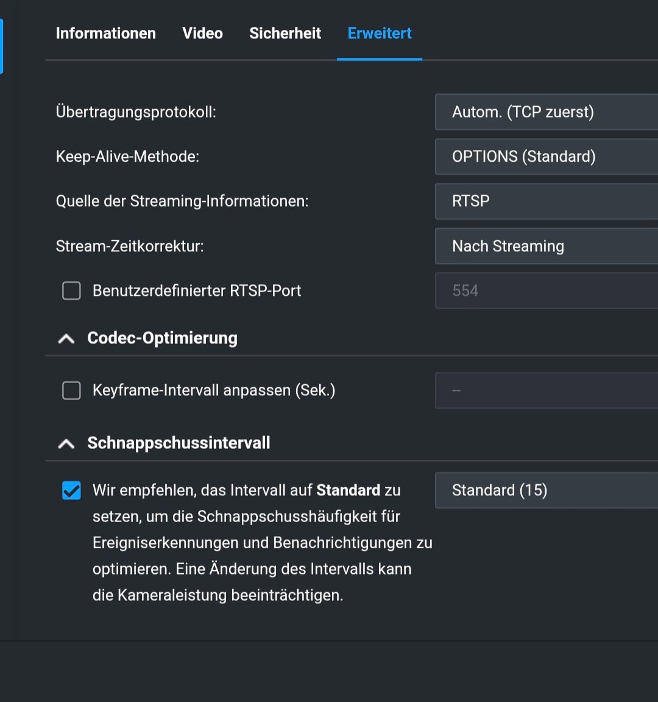Viewport: 658px width, 702px height.
Task: Collapse the Schnappschussintervall section chevron
Action: pyautogui.click(x=66, y=443)
